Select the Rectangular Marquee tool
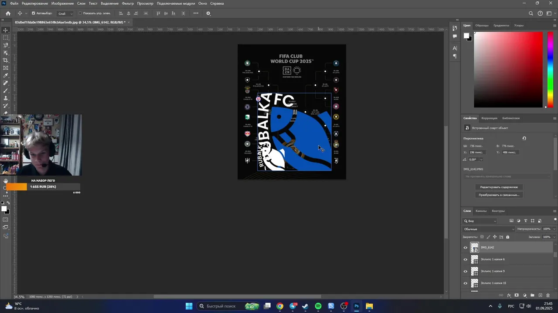 pyautogui.click(x=6, y=38)
